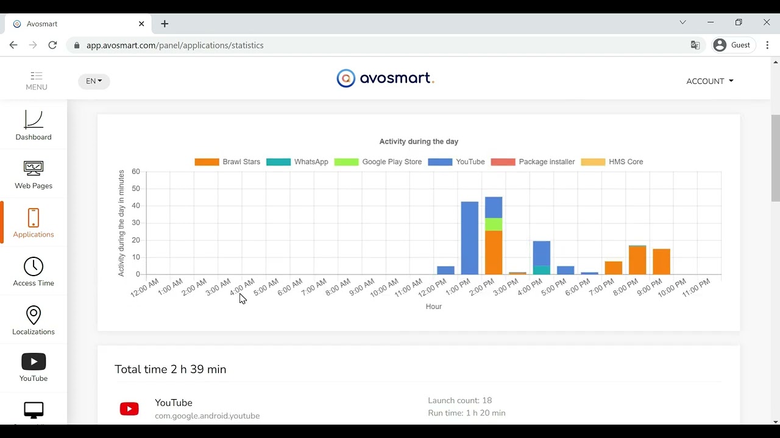Click the page vertical scrollbar thumb

click(x=776, y=158)
